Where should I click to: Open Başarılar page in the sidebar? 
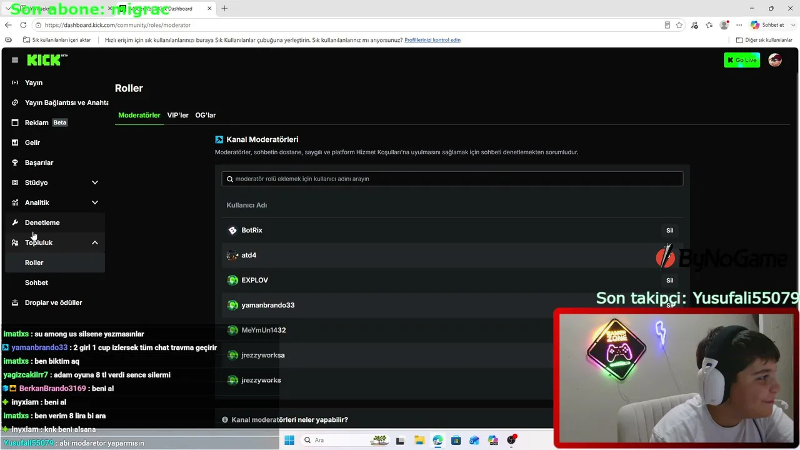point(55,162)
